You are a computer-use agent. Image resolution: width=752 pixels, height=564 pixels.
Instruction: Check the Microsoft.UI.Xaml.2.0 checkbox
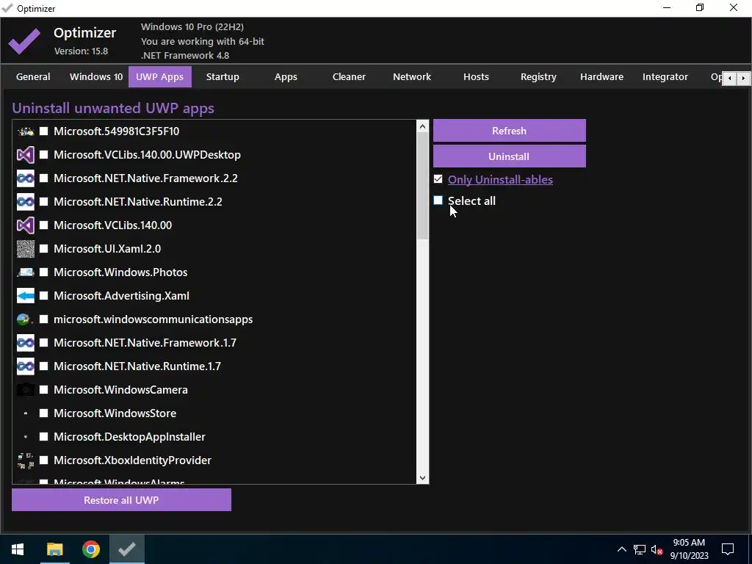43,249
